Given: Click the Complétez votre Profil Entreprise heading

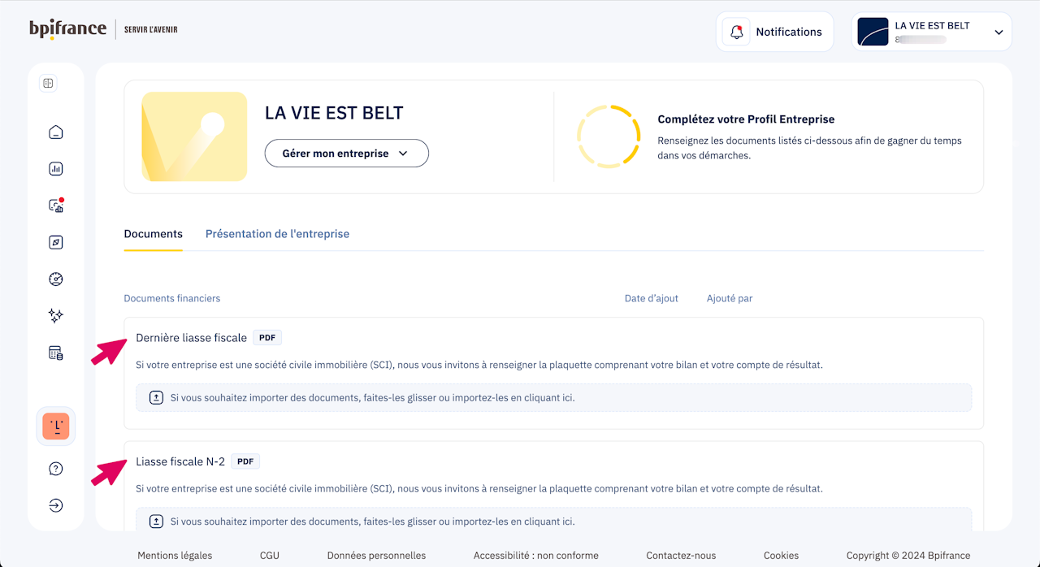Looking at the screenshot, I should (x=746, y=119).
